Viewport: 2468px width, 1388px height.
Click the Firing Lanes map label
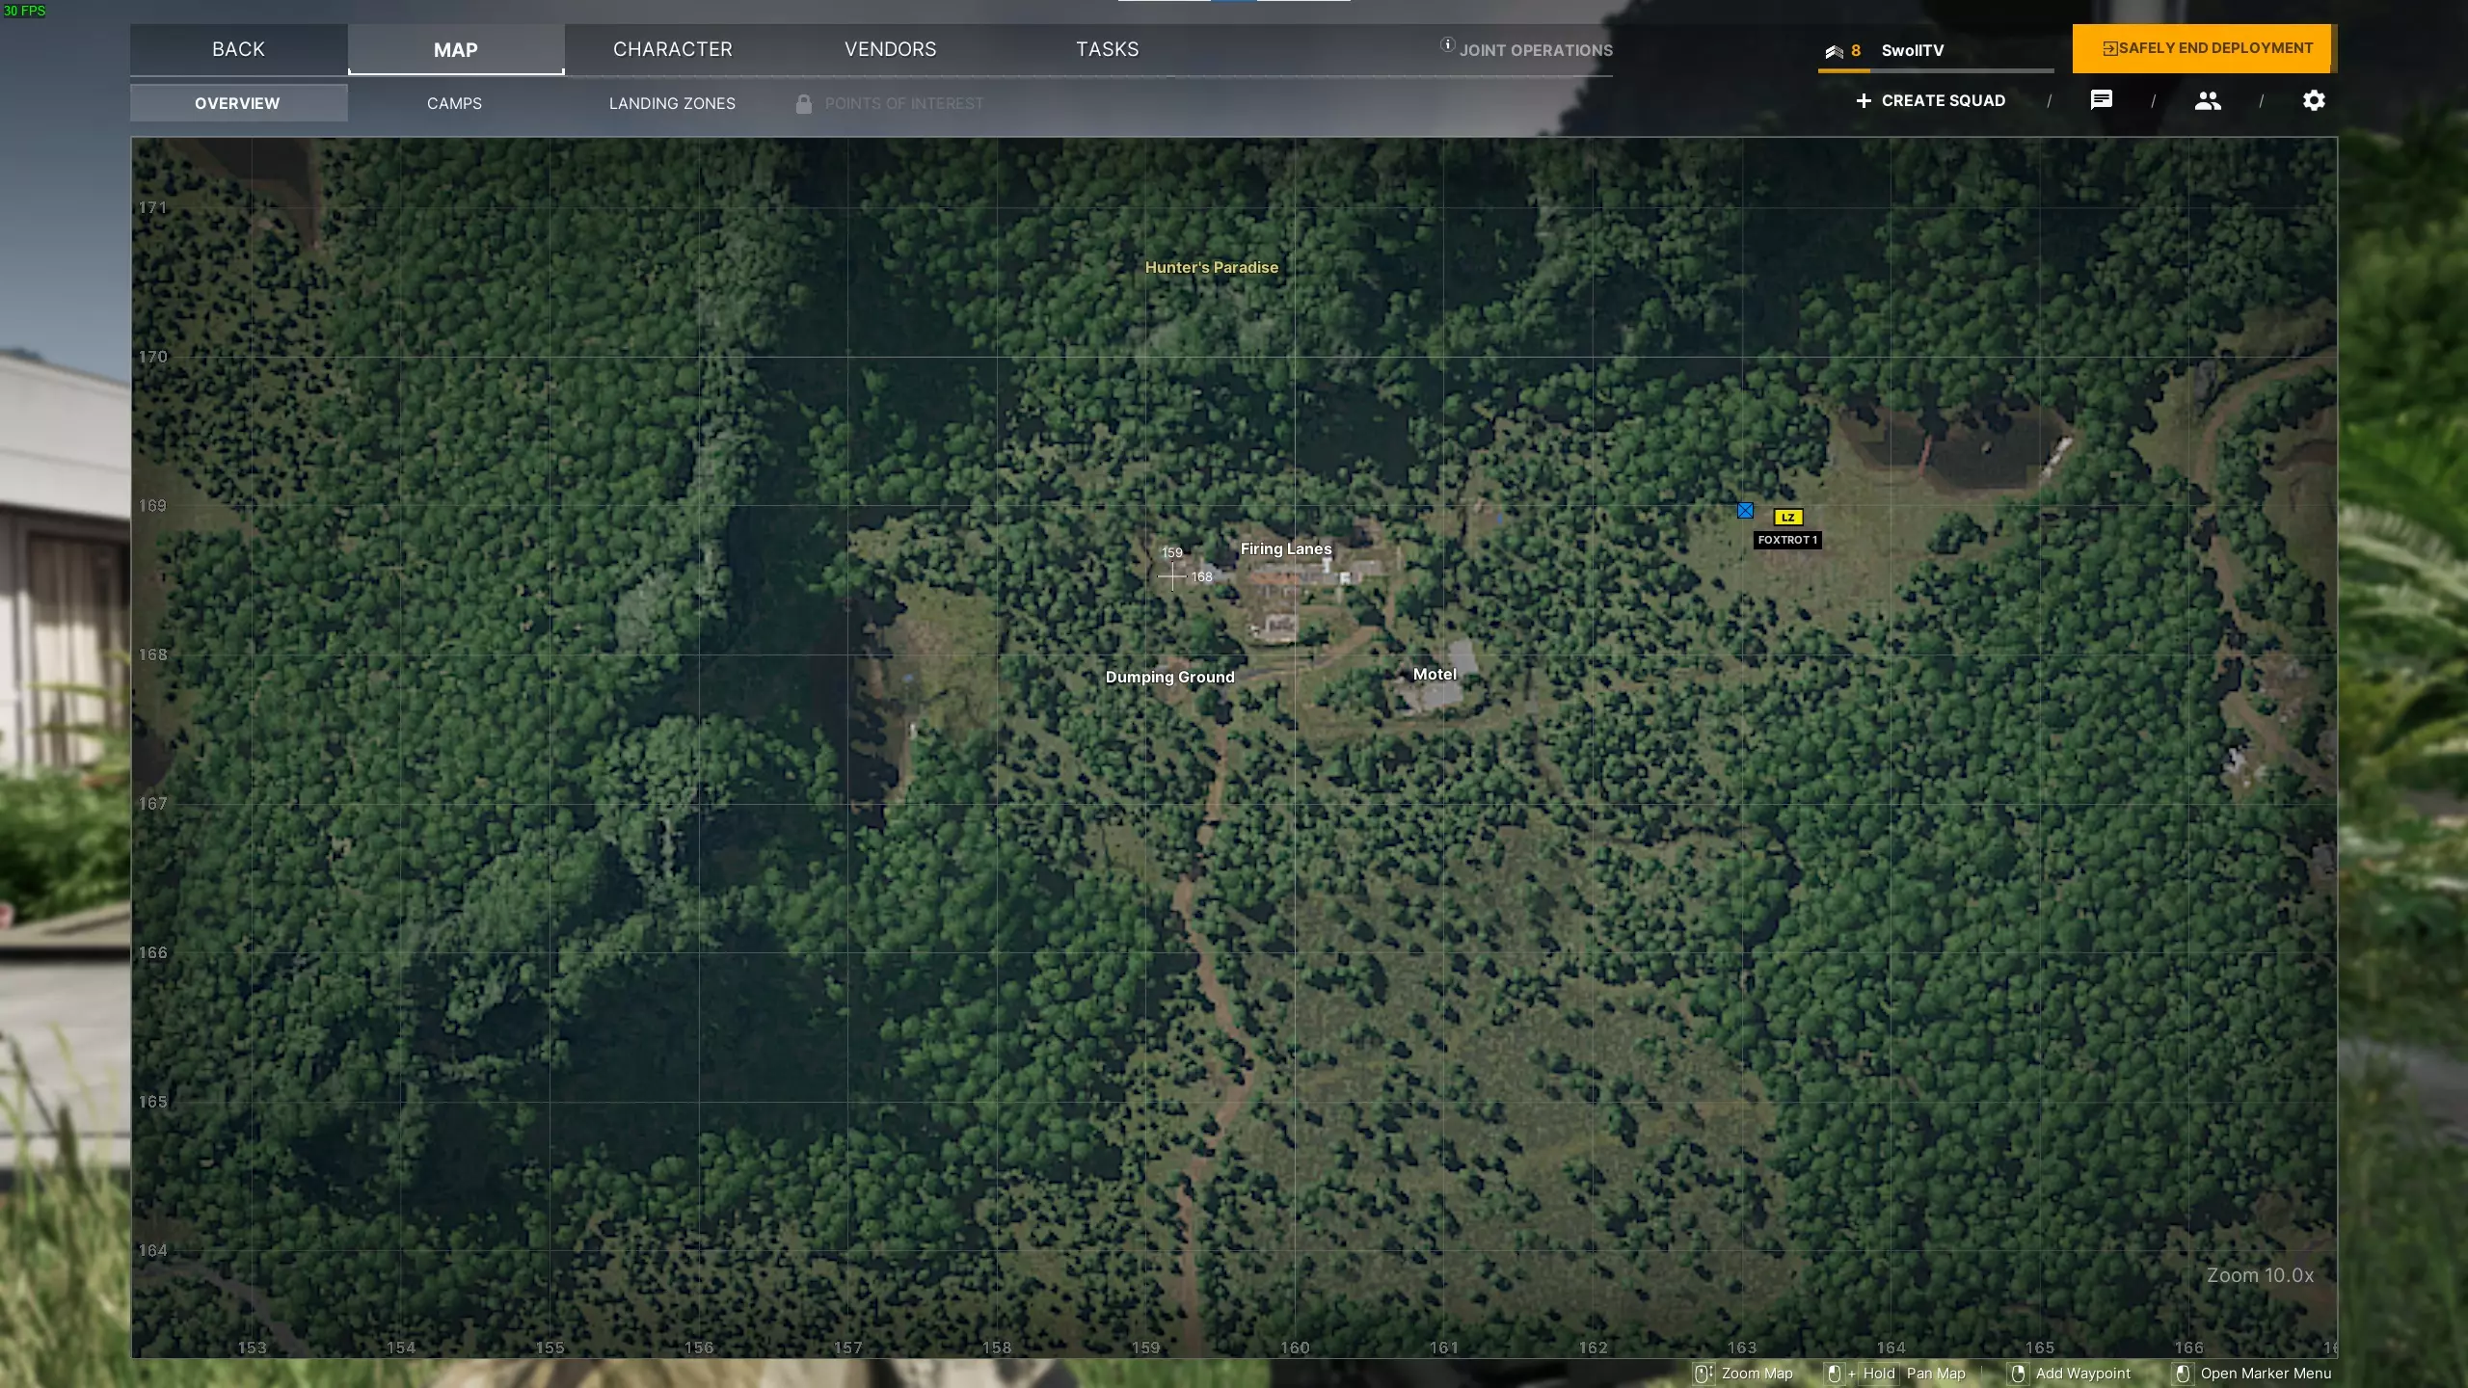tap(1285, 548)
